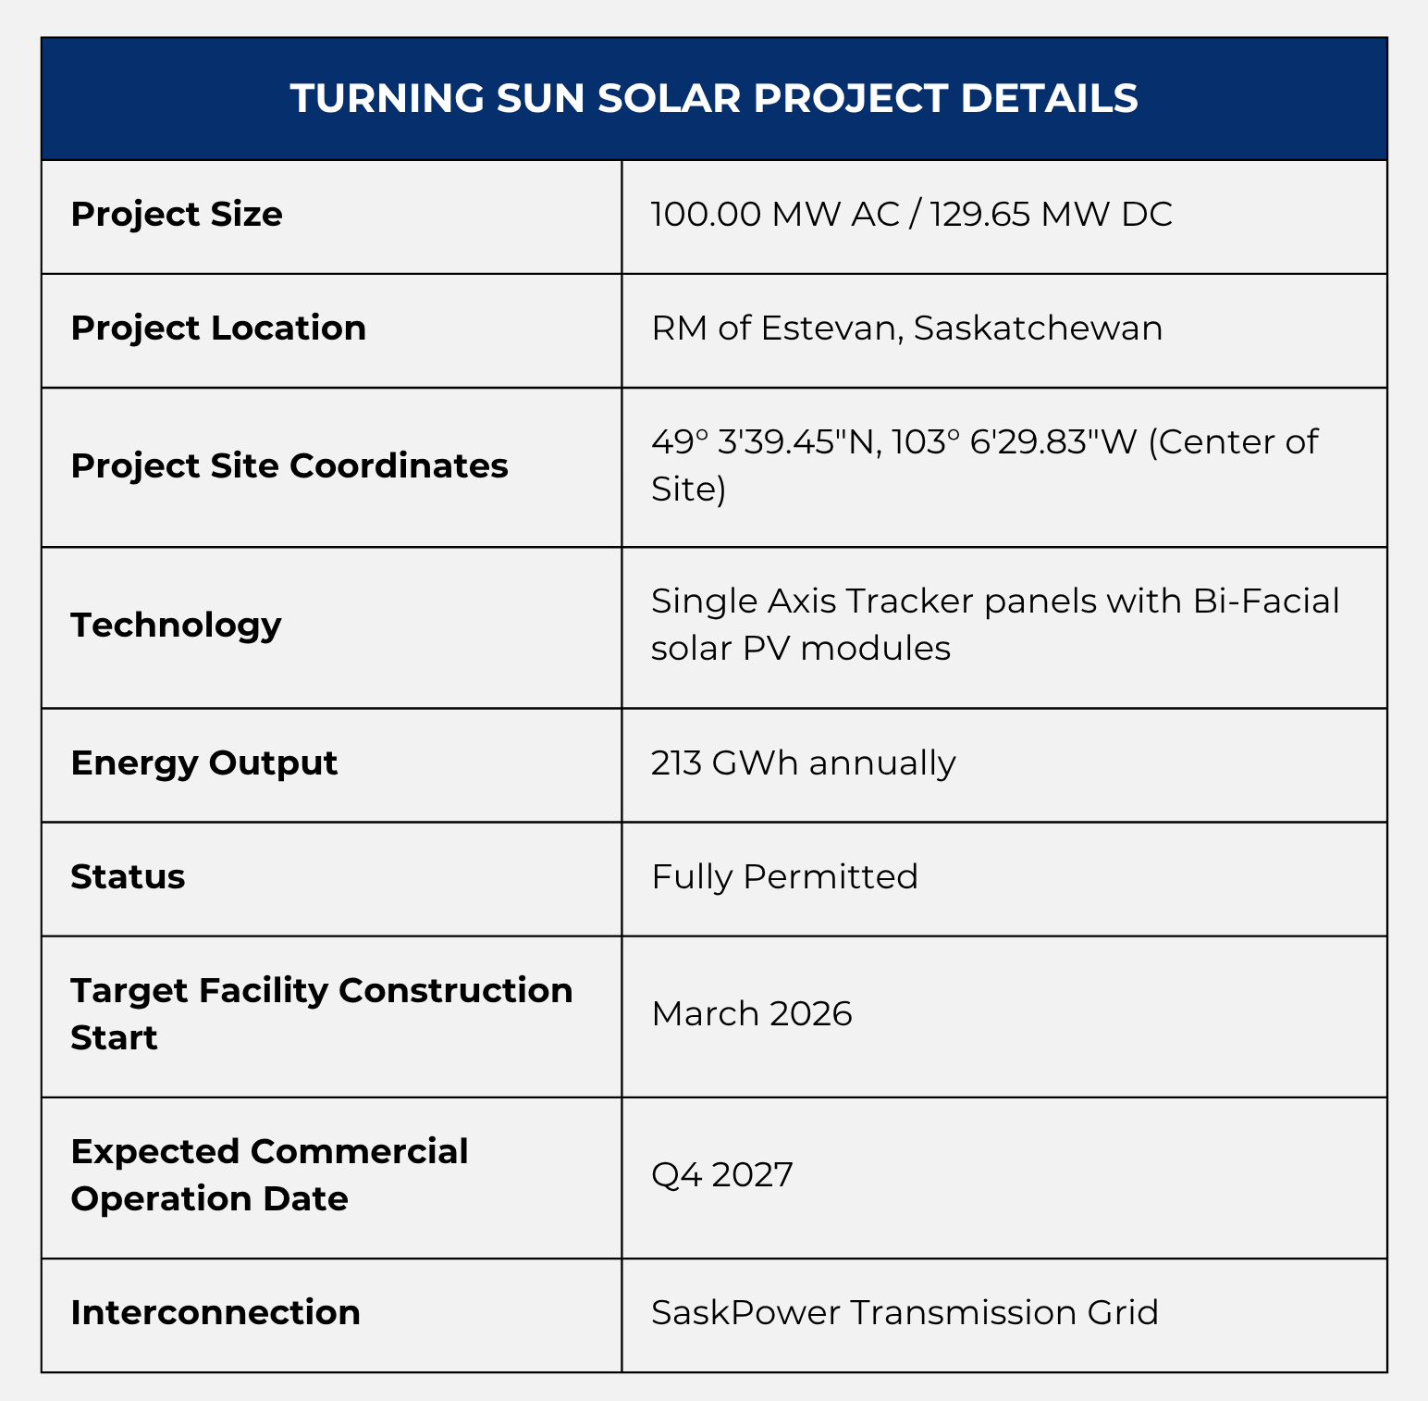
Task: Select the Project Size row label
Action: [177, 215]
